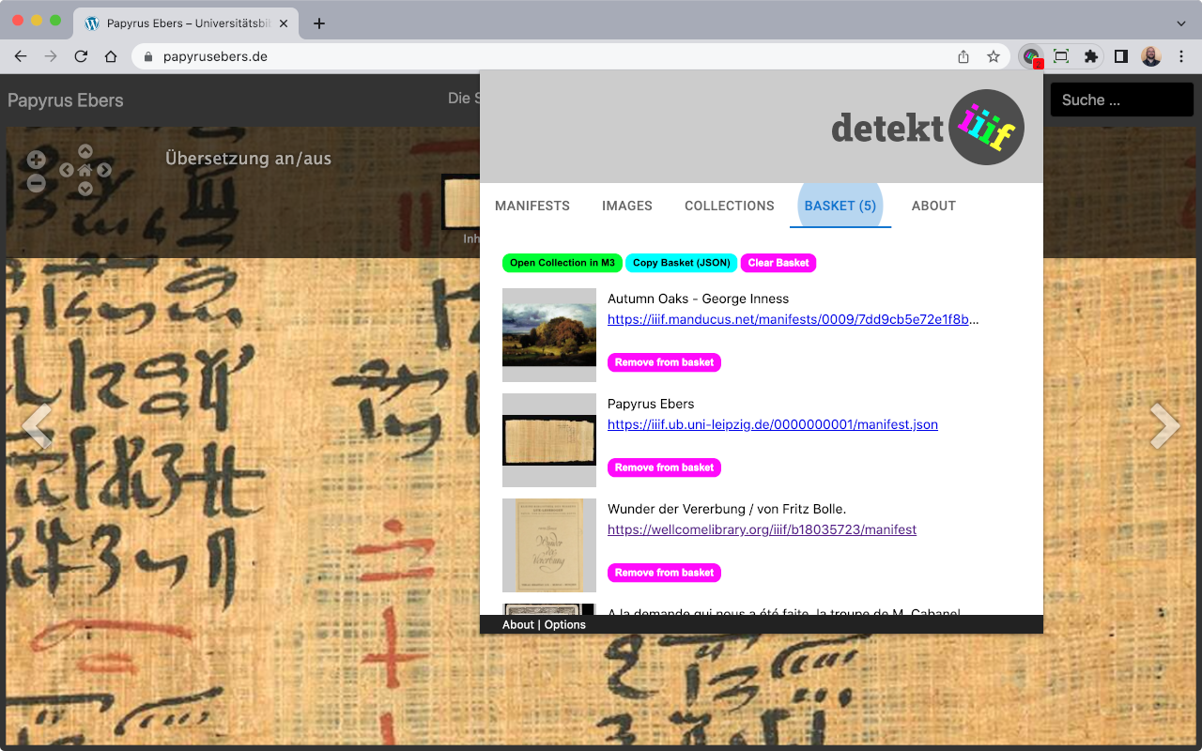1202x751 pixels.
Task: Select the zoom-in tool on the papyrus viewer
Action: 36,158
